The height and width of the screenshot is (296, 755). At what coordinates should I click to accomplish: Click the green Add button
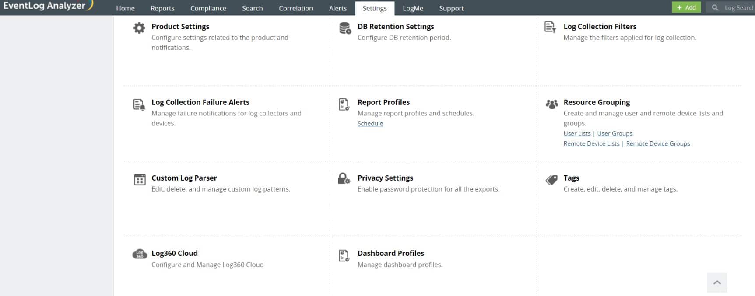tap(686, 7)
